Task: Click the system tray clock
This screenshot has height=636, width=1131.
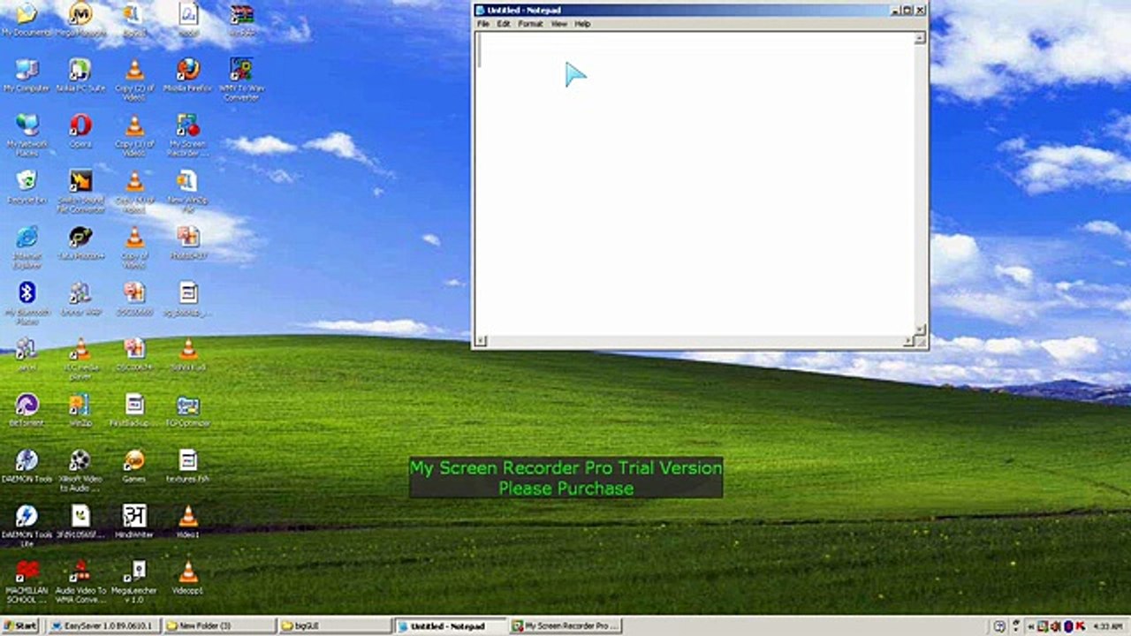Action: [1110, 626]
